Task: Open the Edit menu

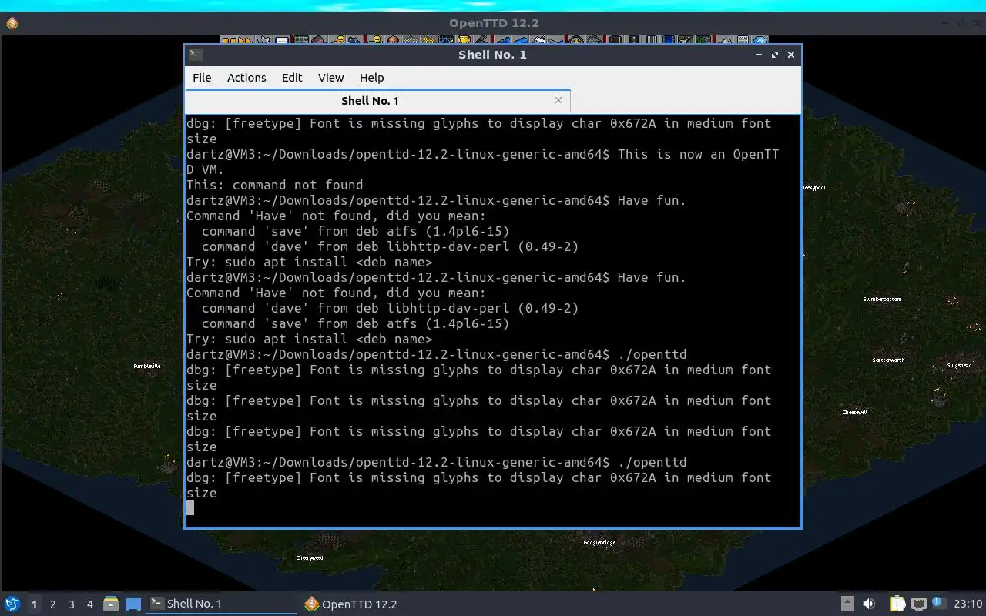Action: point(292,78)
